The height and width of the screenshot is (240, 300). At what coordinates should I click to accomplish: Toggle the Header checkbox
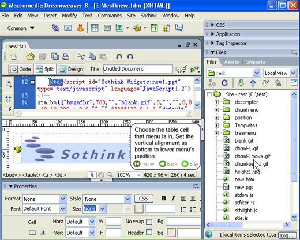149,232
